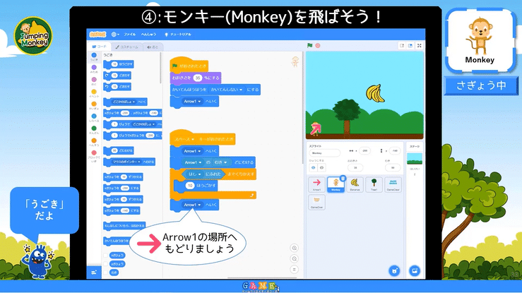
Task: Select the へんすう (Variables) block category
Action: tap(94, 143)
